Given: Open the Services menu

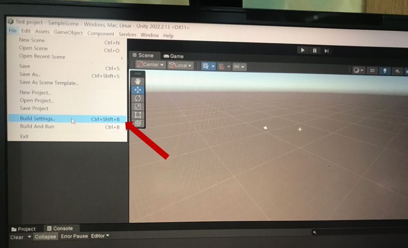Looking at the screenshot, I should [x=127, y=34].
